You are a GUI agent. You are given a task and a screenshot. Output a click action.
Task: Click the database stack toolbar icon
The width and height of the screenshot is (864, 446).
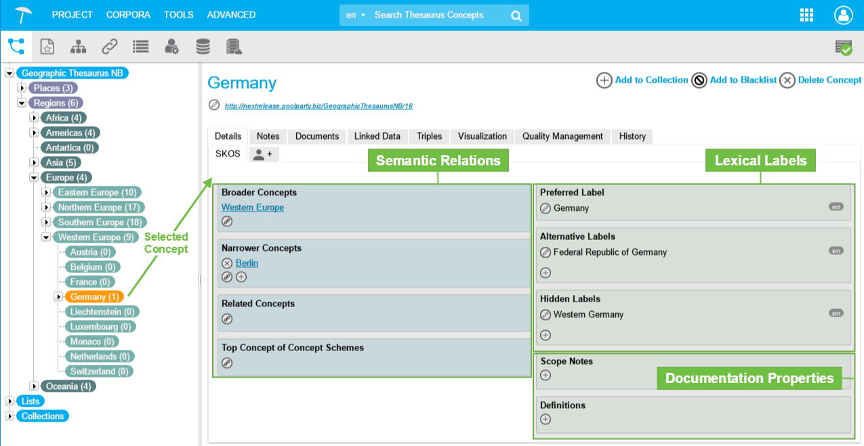click(203, 47)
